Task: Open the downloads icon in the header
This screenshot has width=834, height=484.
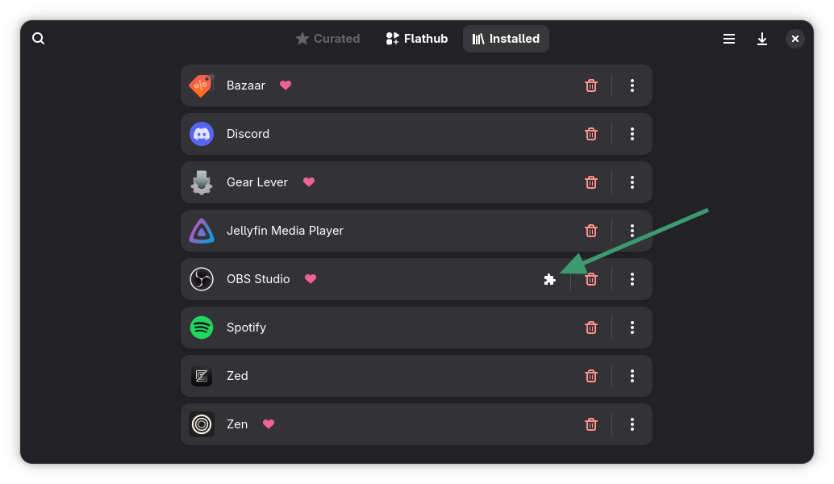Action: (762, 38)
